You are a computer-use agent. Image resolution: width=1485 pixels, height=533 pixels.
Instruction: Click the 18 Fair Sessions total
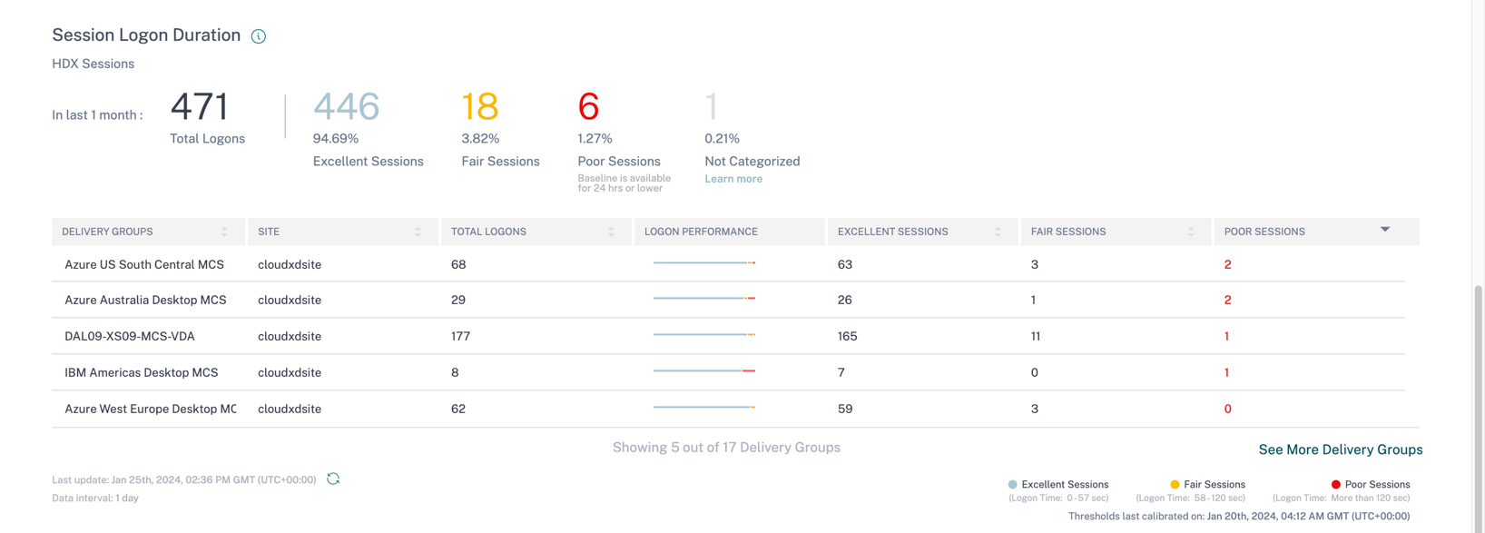[480, 107]
